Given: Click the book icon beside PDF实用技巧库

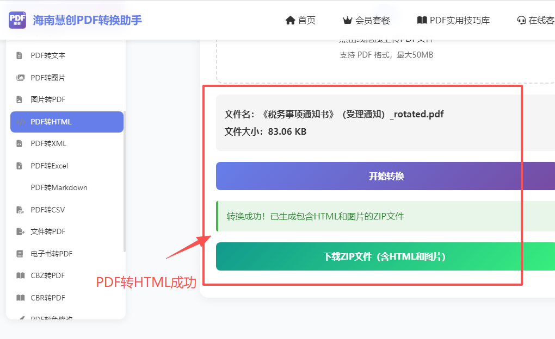Looking at the screenshot, I should (x=422, y=21).
